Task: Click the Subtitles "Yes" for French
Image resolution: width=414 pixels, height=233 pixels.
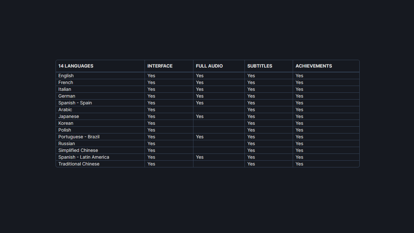Action: pyautogui.click(x=251, y=82)
